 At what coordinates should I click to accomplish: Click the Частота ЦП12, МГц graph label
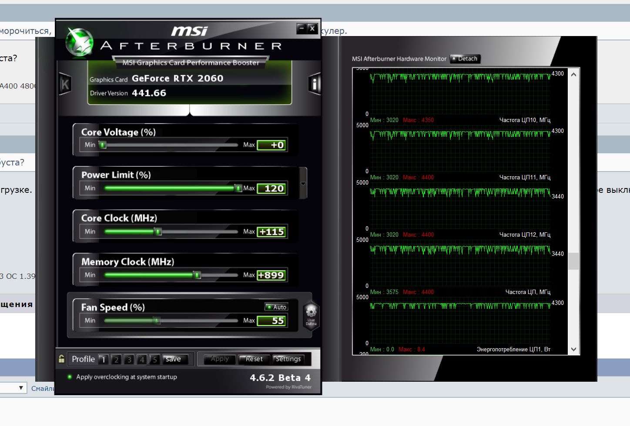click(x=525, y=234)
